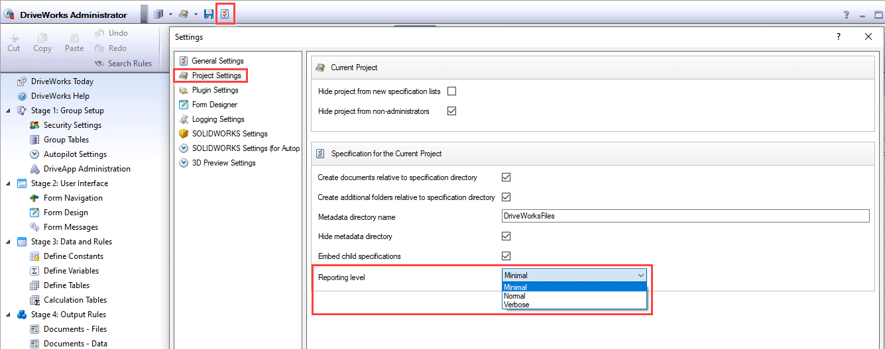Collapse Stage 4: Output Rules
The height and width of the screenshot is (349, 885).
tap(8, 315)
